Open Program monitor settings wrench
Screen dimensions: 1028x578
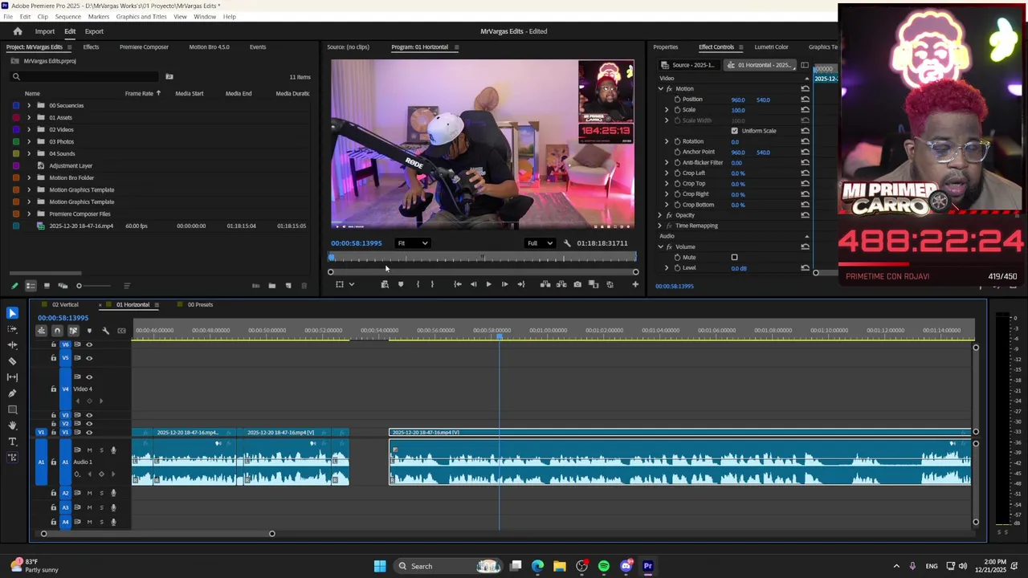pos(567,243)
